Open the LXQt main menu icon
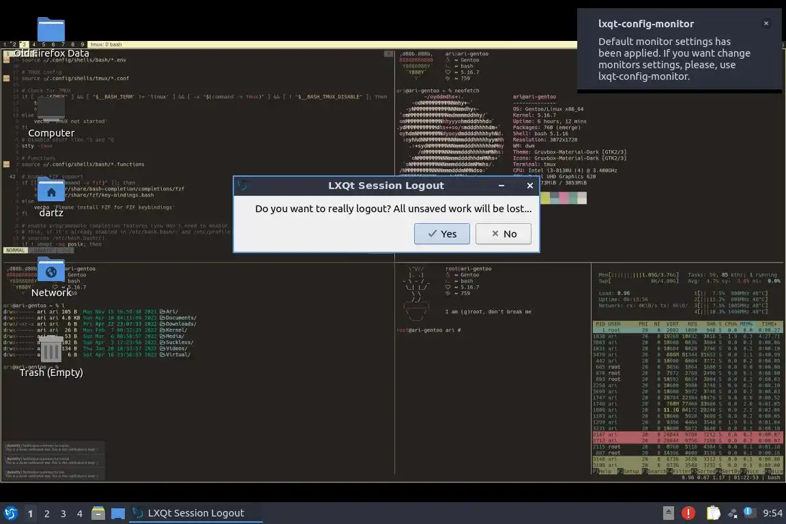786x524 pixels. pos(10,513)
